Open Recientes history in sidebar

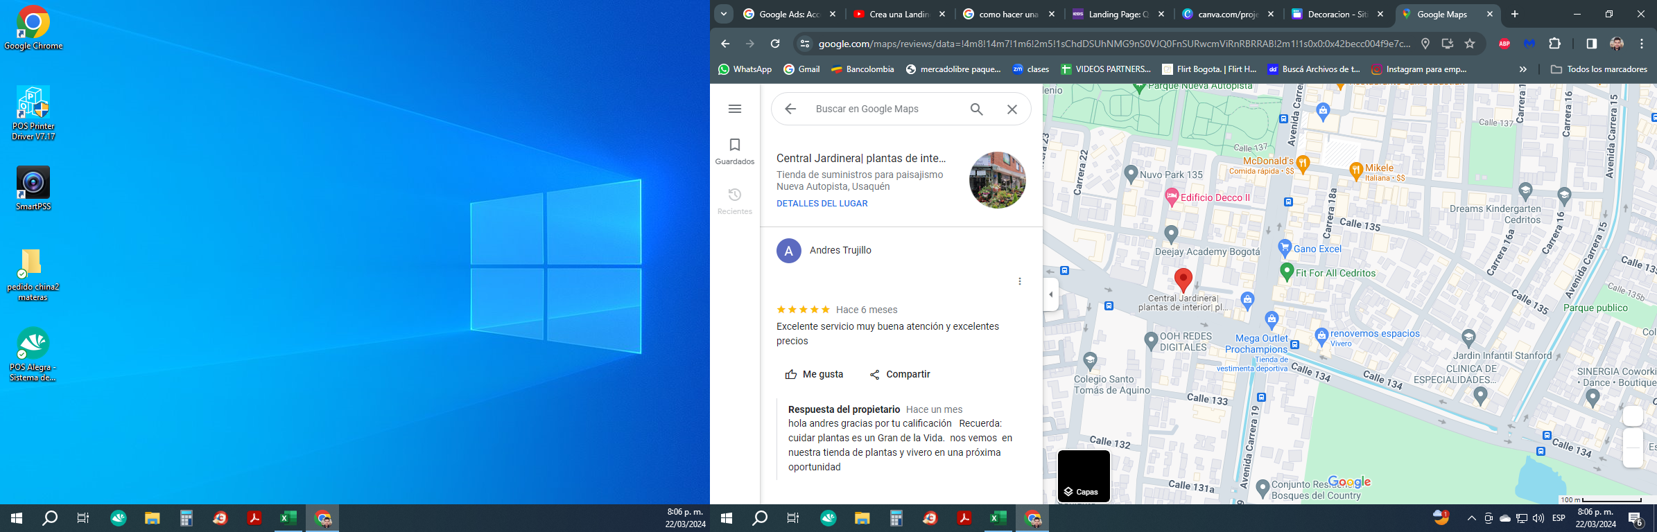tap(735, 201)
